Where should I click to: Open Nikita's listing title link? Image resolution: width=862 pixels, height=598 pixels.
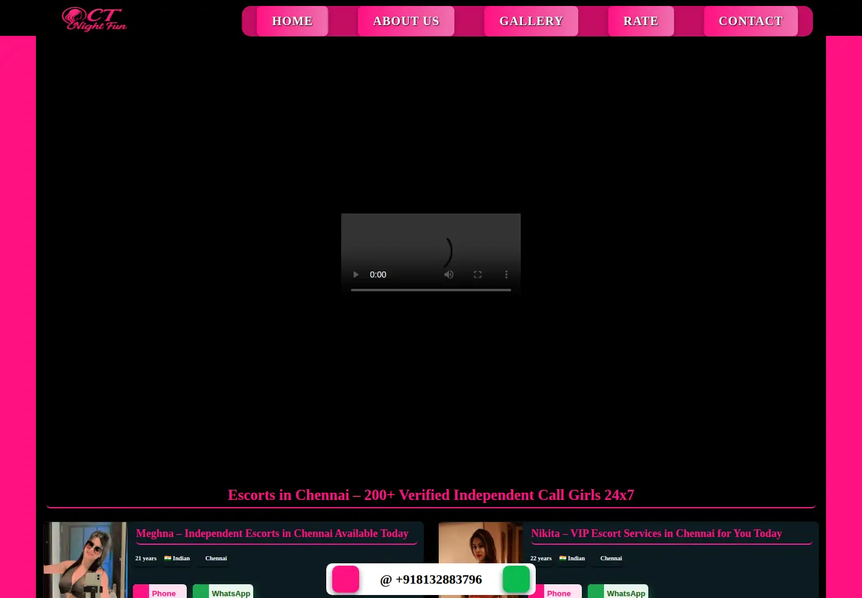click(656, 533)
